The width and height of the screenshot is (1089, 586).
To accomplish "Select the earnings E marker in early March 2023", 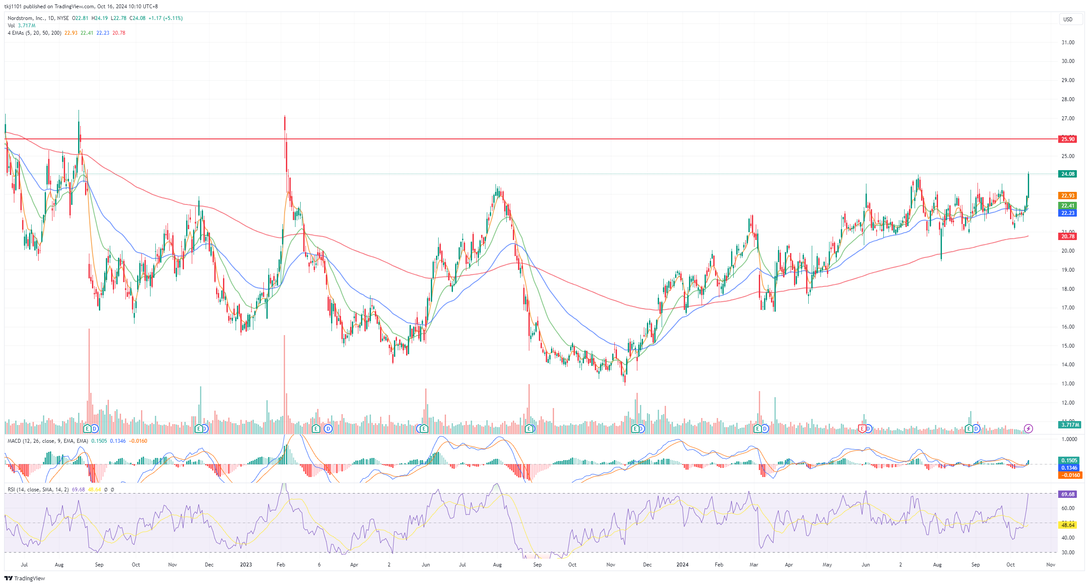I will click(316, 429).
